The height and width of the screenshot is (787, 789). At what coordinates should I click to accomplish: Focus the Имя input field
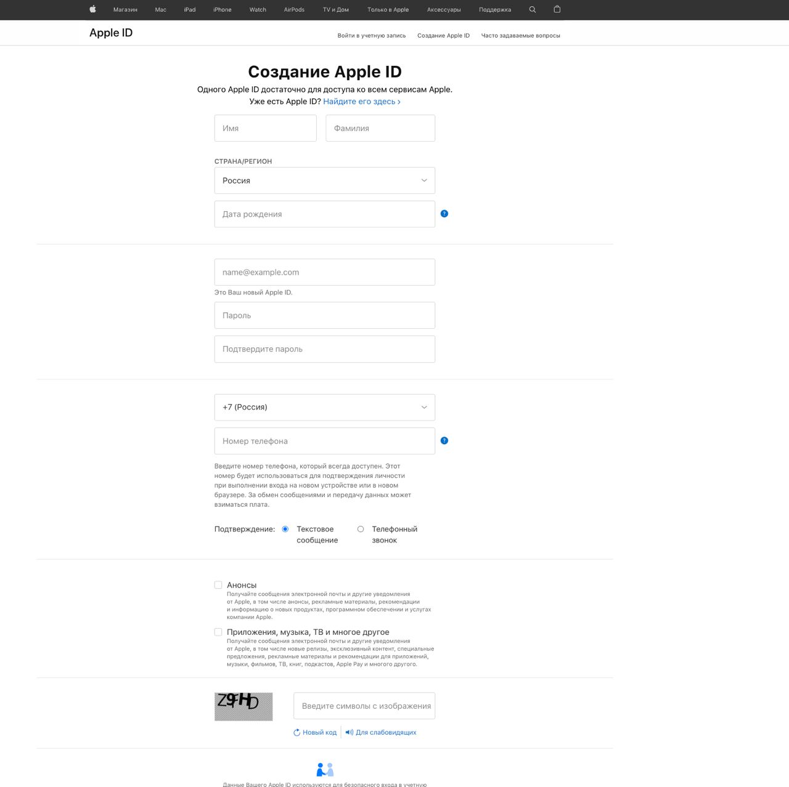(266, 128)
